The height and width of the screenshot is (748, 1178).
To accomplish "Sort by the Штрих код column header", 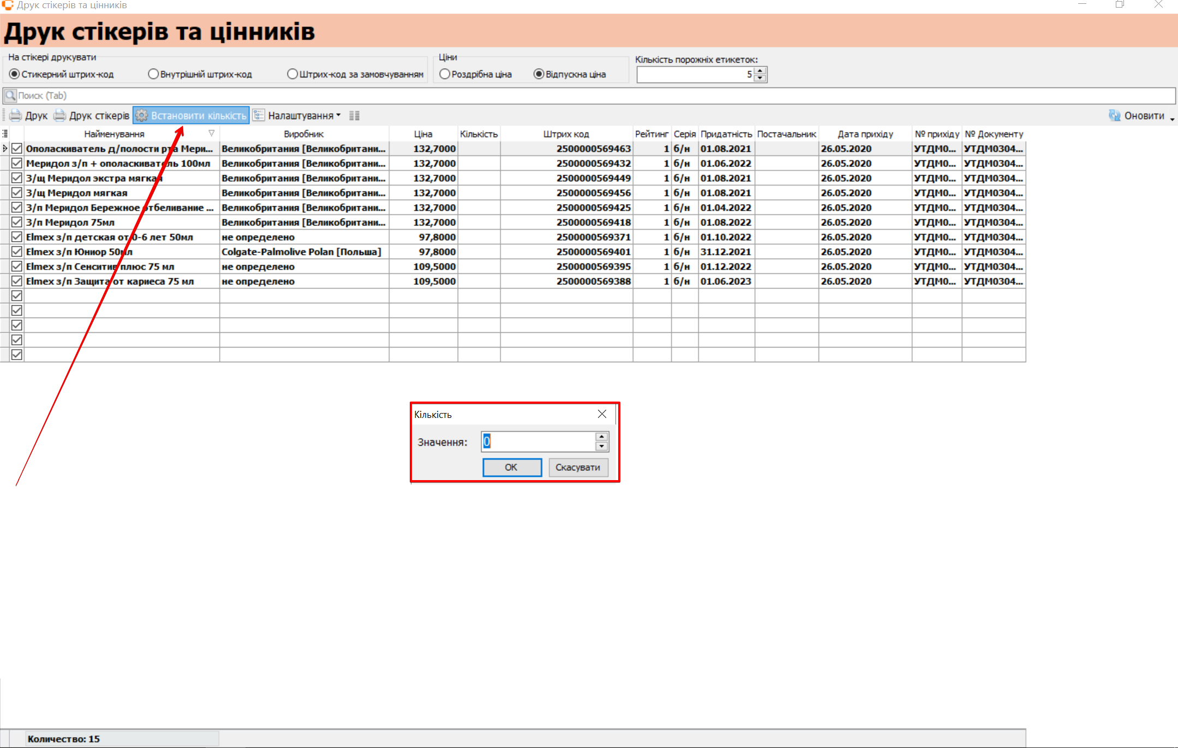I will click(x=566, y=134).
